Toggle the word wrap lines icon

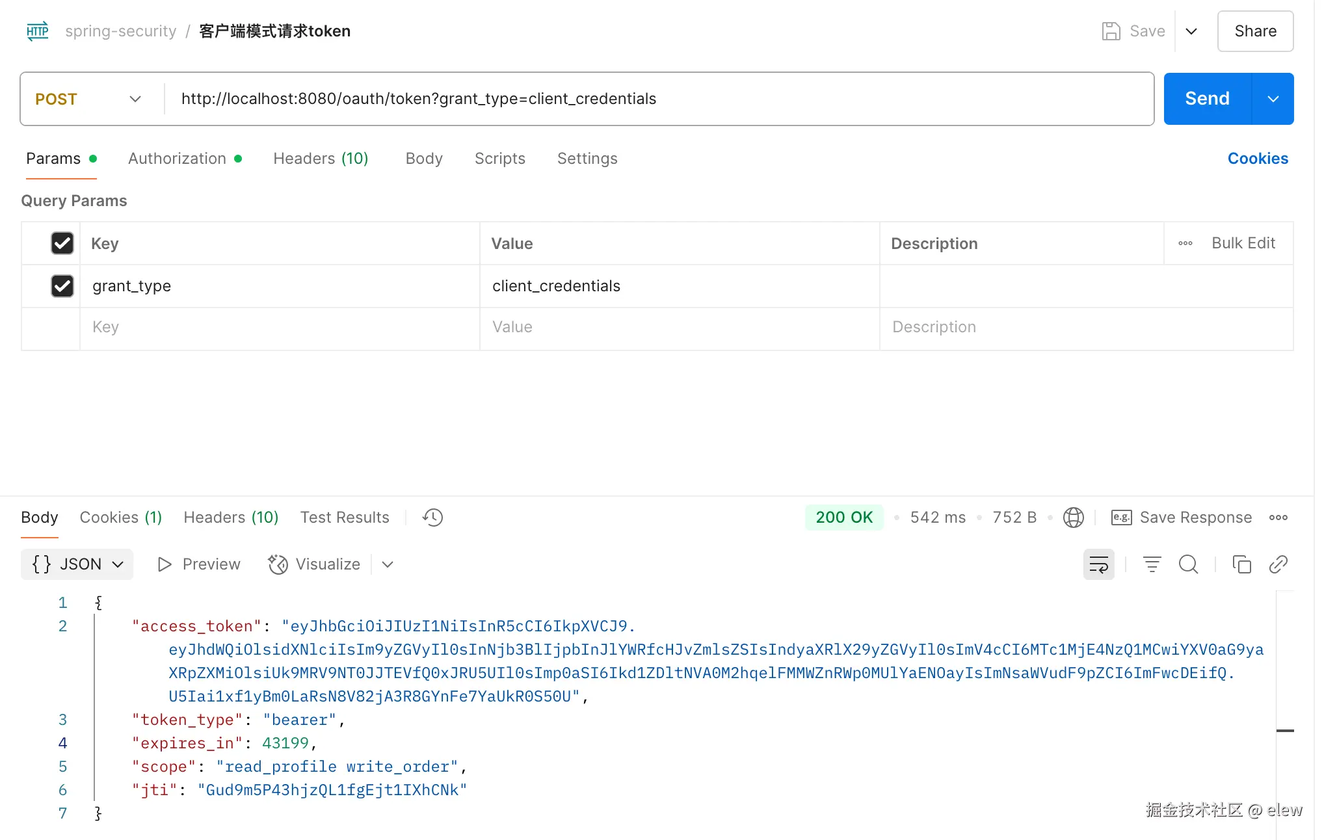(1098, 564)
